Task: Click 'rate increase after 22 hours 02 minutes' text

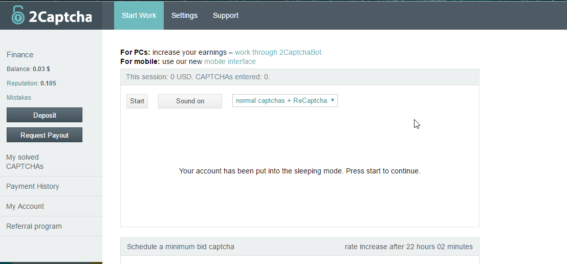Action: [x=408, y=247]
